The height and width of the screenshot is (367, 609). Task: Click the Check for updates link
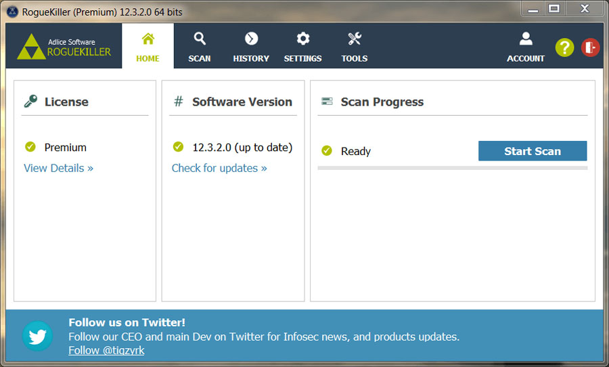tap(219, 168)
